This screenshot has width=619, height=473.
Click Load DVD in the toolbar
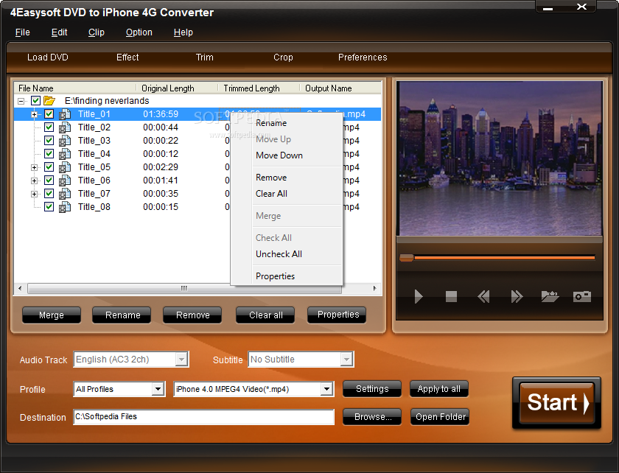[48, 57]
